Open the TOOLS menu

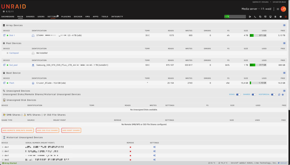(105, 16)
